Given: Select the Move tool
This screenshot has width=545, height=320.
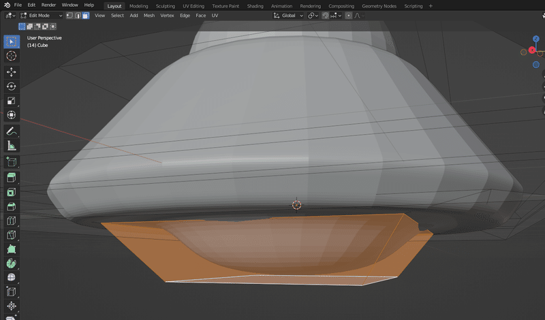Looking at the screenshot, I should pyautogui.click(x=12, y=72).
